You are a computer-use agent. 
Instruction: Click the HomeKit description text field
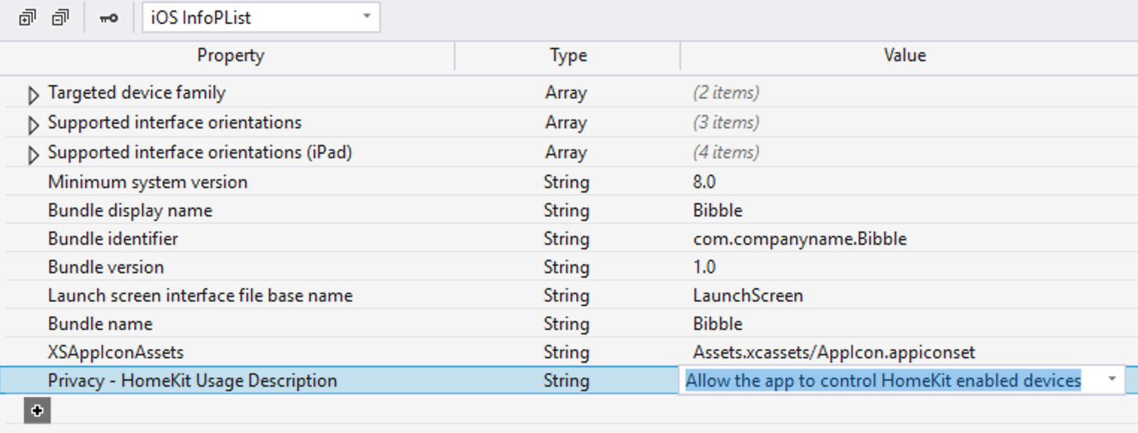click(883, 381)
